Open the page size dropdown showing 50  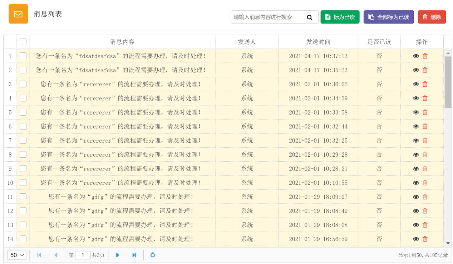(17, 255)
